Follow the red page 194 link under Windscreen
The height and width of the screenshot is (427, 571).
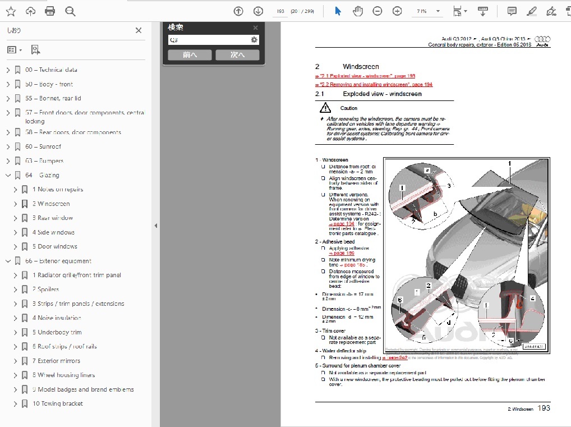341,224
